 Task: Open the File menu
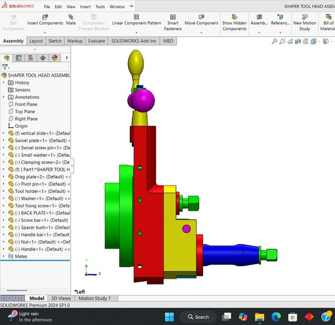pyautogui.click(x=47, y=7)
